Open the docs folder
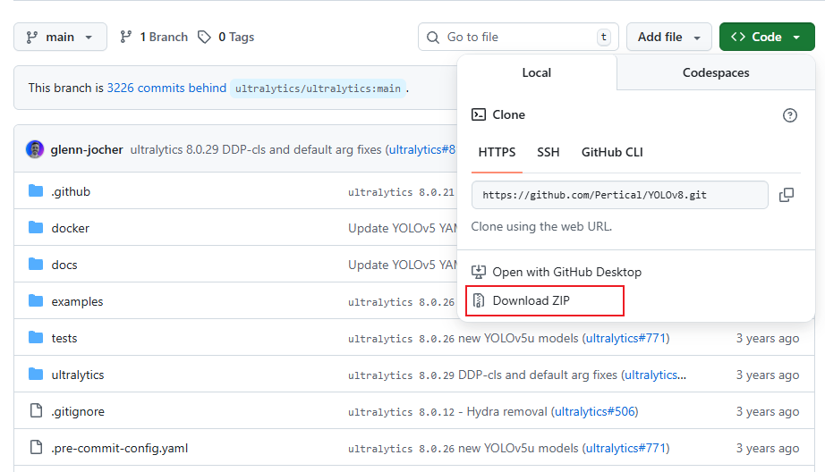This screenshot has height=472, width=825. point(64,265)
